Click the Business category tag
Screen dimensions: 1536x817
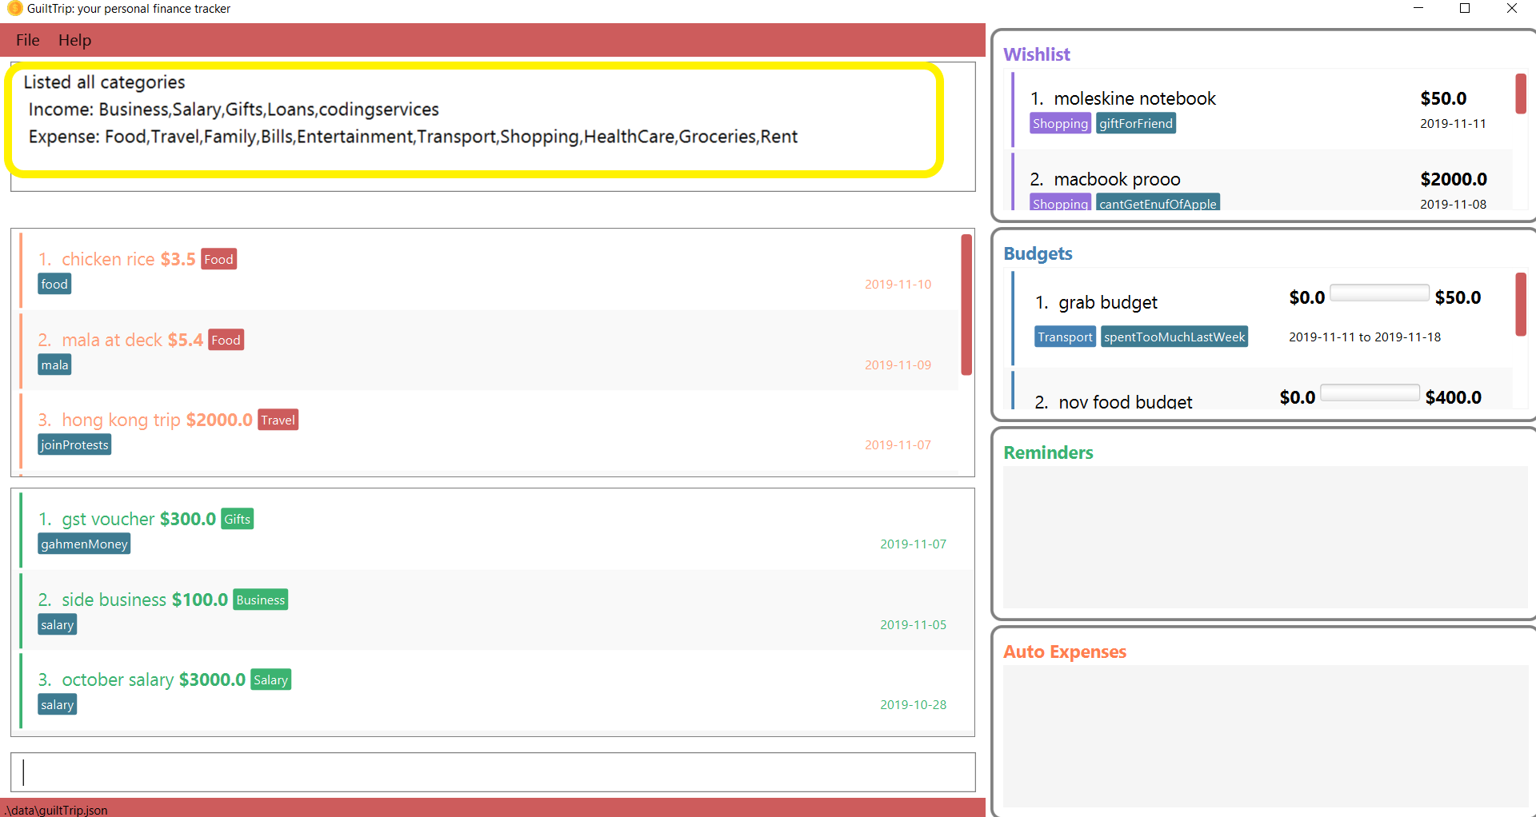click(260, 600)
